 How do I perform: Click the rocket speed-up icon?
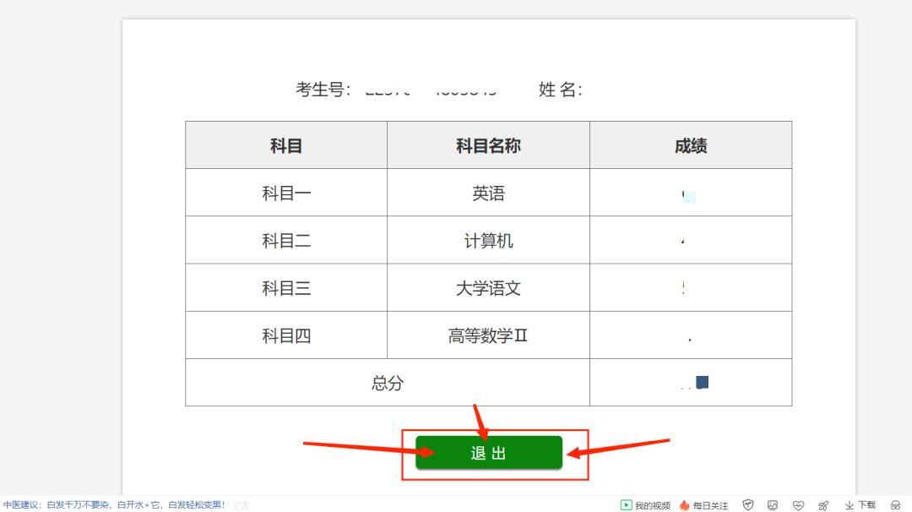point(823,505)
